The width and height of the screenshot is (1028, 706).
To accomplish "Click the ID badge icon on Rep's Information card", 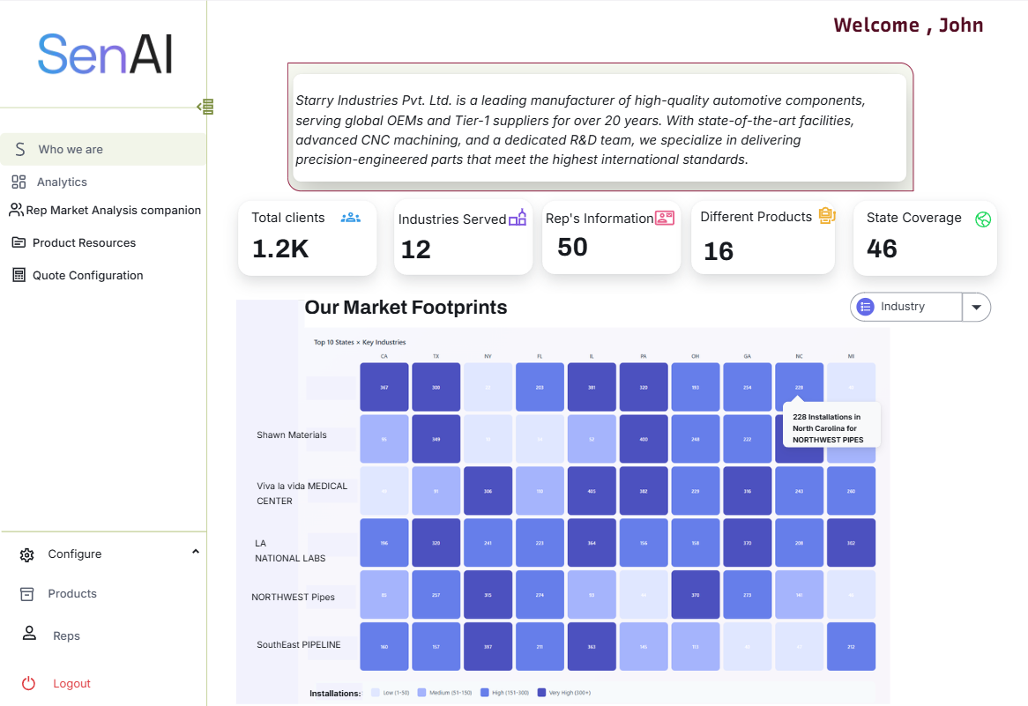I will 666,216.
